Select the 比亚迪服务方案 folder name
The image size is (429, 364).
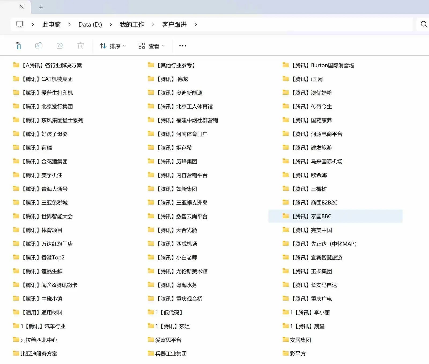pyautogui.click(x=39, y=354)
